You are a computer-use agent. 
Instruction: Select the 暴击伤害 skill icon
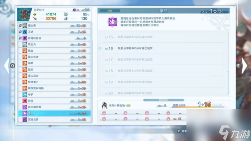[x=25, y=57]
